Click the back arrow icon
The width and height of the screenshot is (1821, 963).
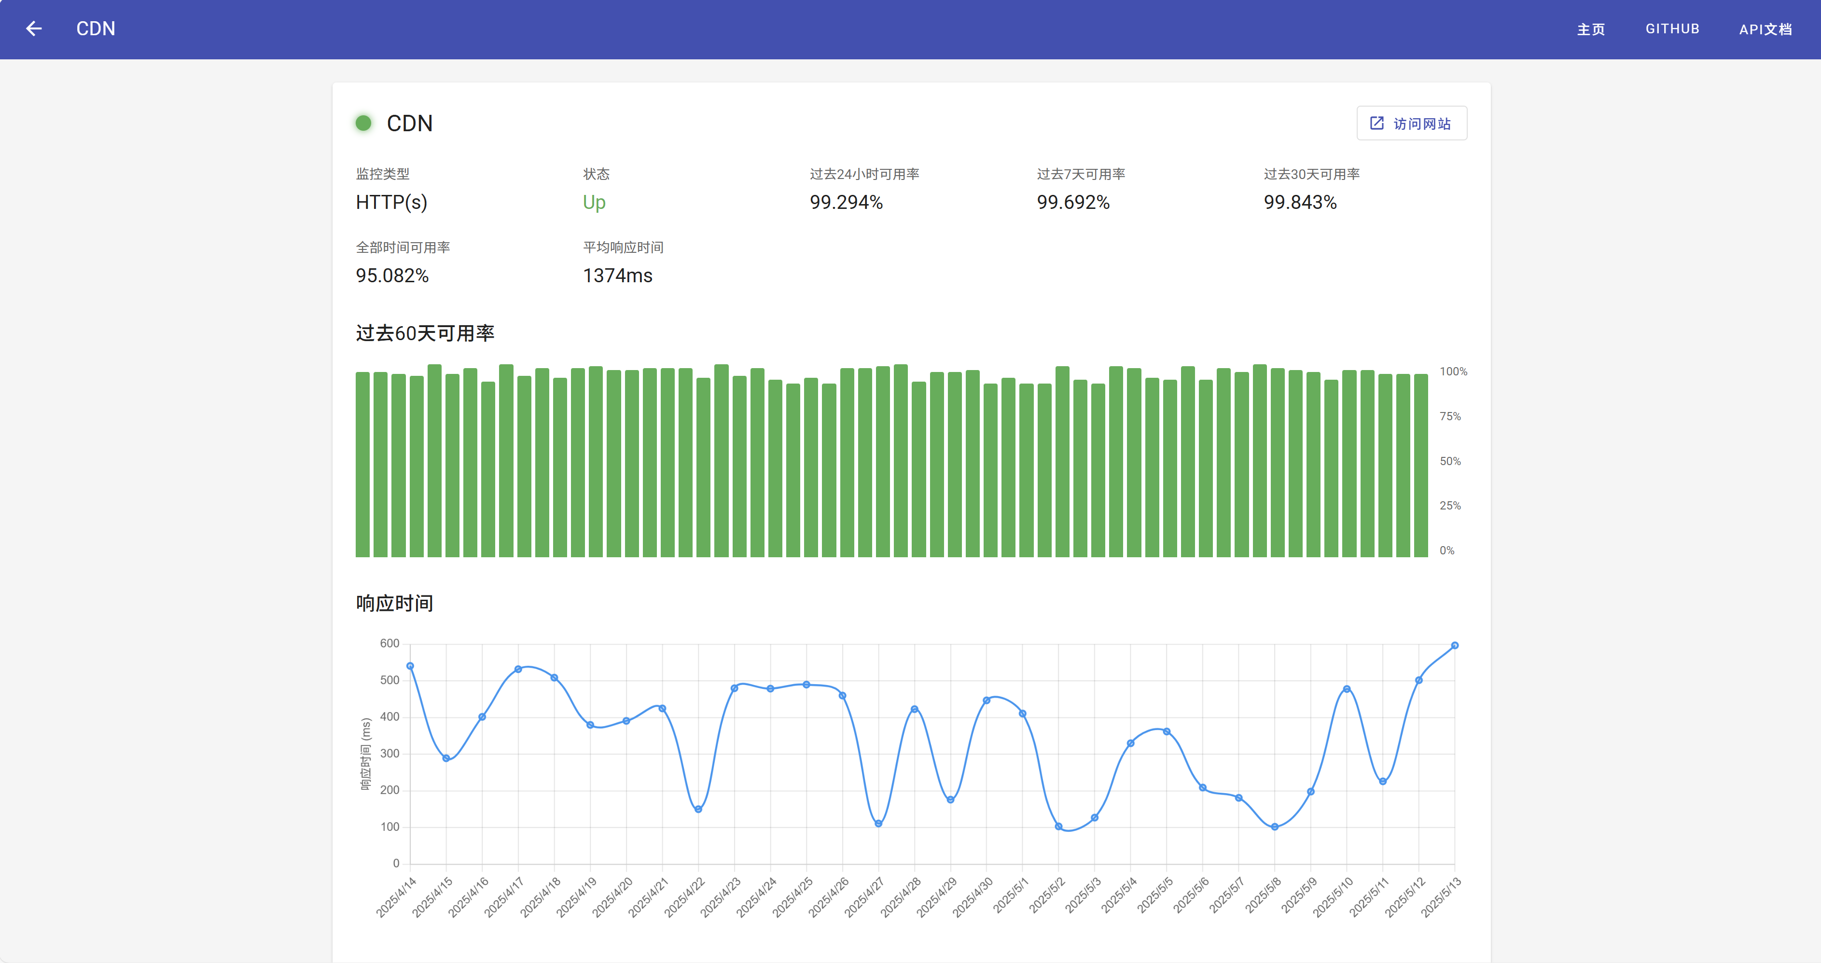tap(33, 29)
